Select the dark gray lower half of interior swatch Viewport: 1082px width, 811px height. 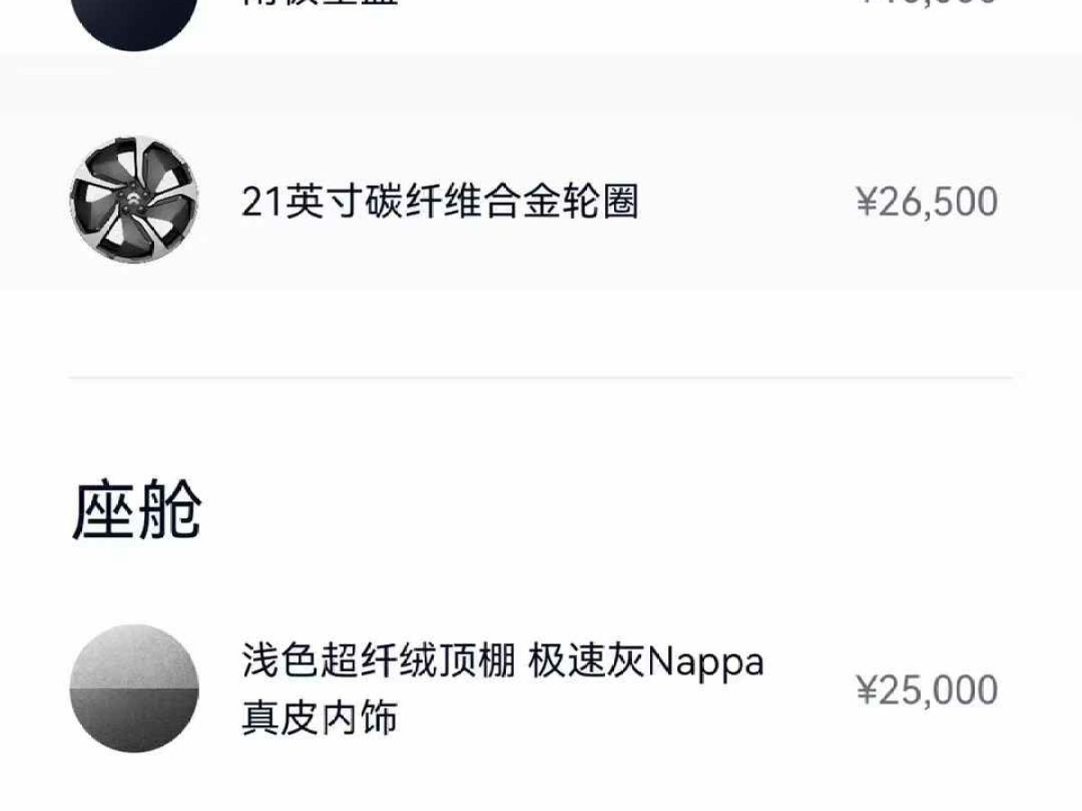(x=134, y=721)
